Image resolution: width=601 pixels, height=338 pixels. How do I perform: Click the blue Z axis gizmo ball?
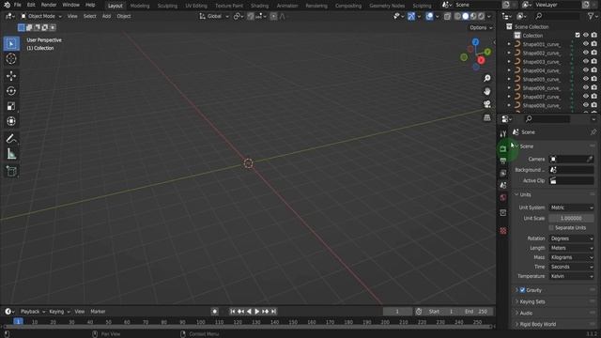(x=475, y=41)
